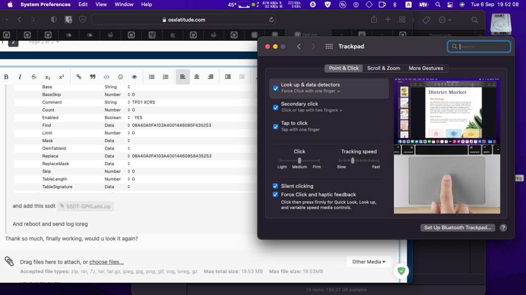
Task: Click the choose files link
Action: tap(106, 262)
